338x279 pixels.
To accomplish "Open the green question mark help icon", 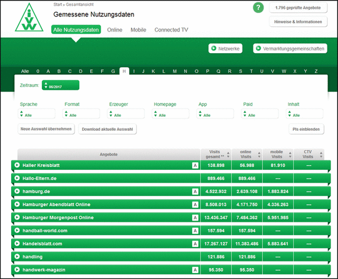I will (x=258, y=8).
